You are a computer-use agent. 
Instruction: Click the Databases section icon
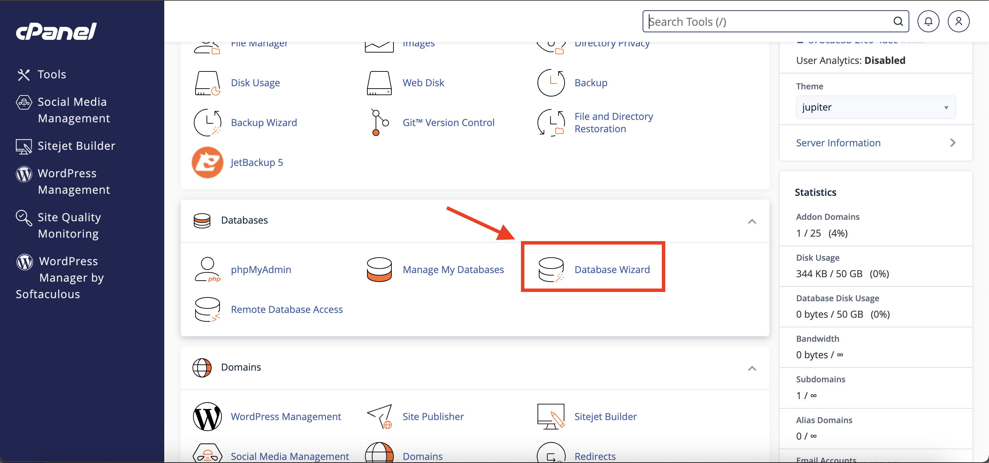[x=202, y=221]
